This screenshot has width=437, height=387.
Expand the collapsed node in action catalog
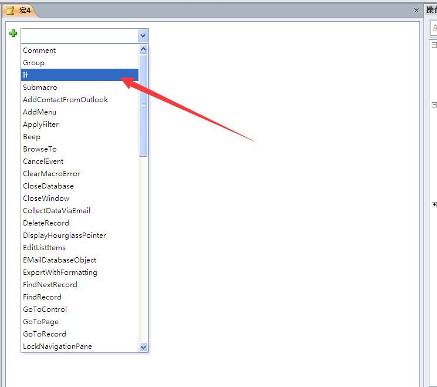tap(434, 205)
